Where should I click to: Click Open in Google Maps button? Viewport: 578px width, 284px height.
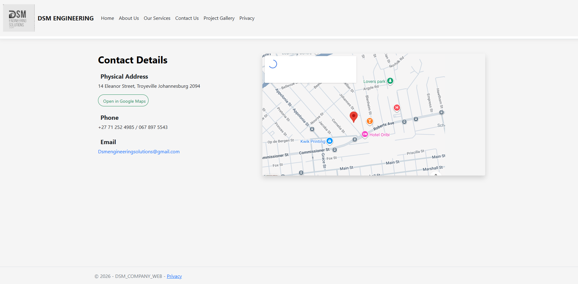point(123,101)
